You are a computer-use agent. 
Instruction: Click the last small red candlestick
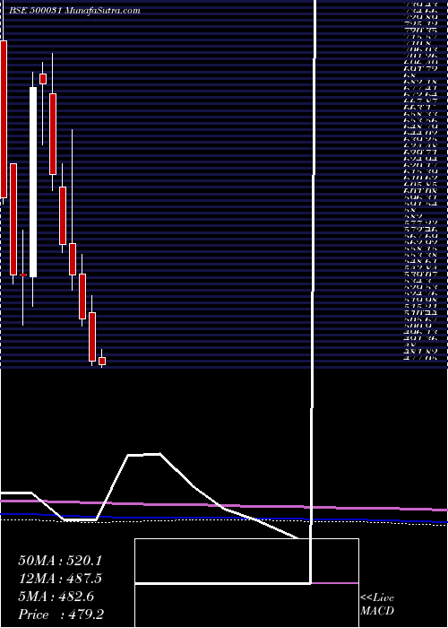(x=102, y=361)
